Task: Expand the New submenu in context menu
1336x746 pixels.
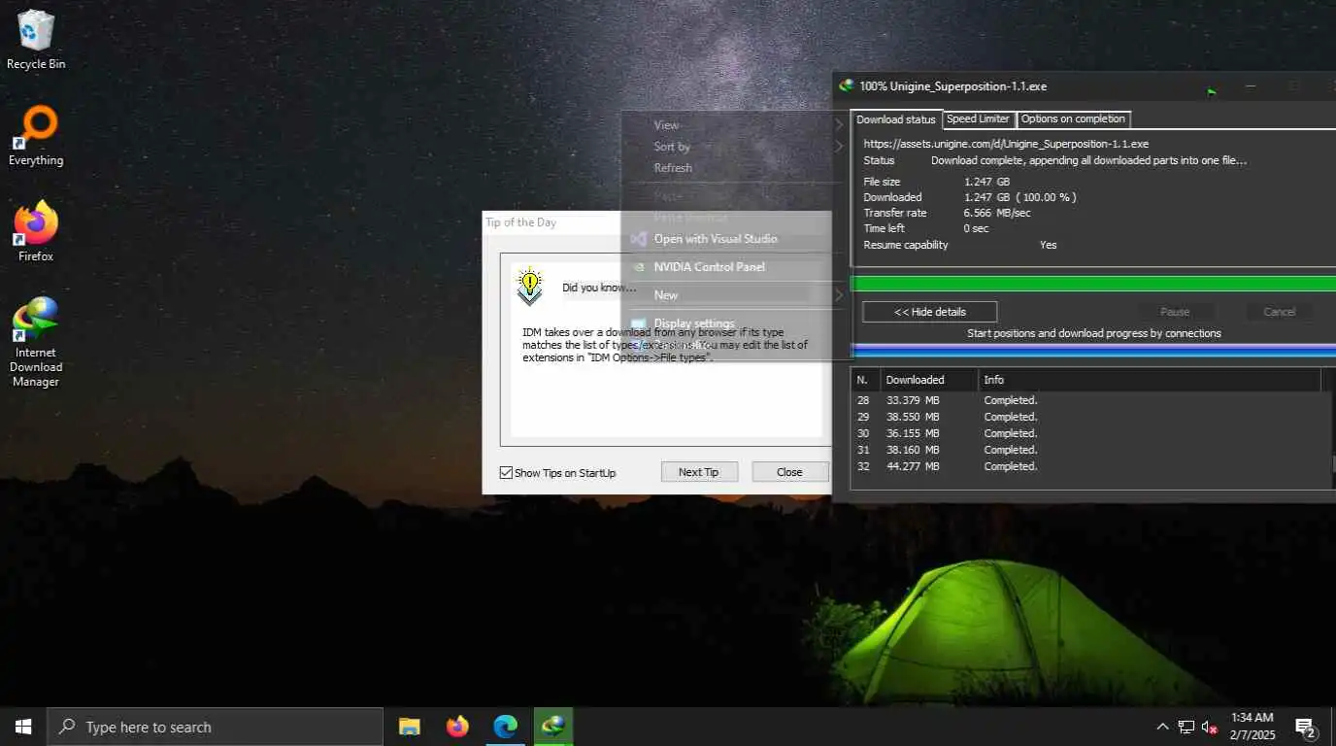Action: [x=733, y=295]
